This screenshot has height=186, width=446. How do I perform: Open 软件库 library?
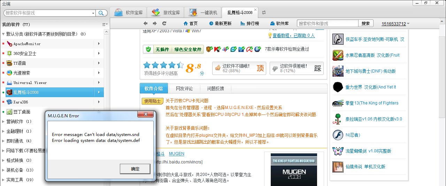coord(279,24)
